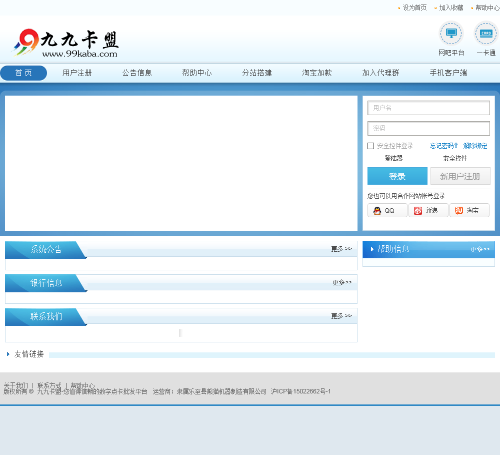
Task: Click footer 帮助中心 link
Action: [82, 385]
